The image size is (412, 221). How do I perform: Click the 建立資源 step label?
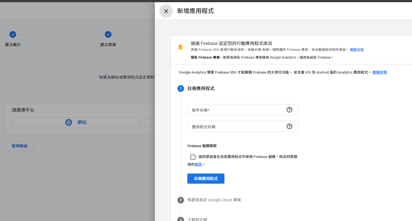click(x=108, y=45)
